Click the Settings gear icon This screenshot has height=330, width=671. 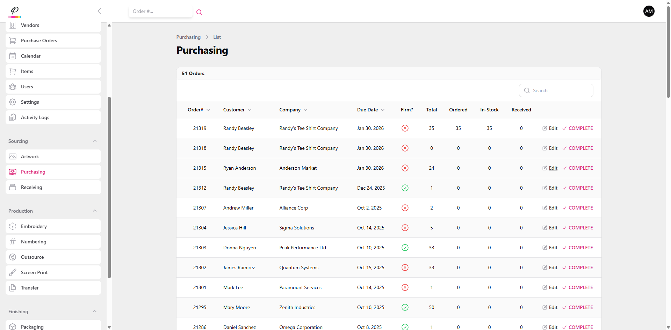[13, 102]
